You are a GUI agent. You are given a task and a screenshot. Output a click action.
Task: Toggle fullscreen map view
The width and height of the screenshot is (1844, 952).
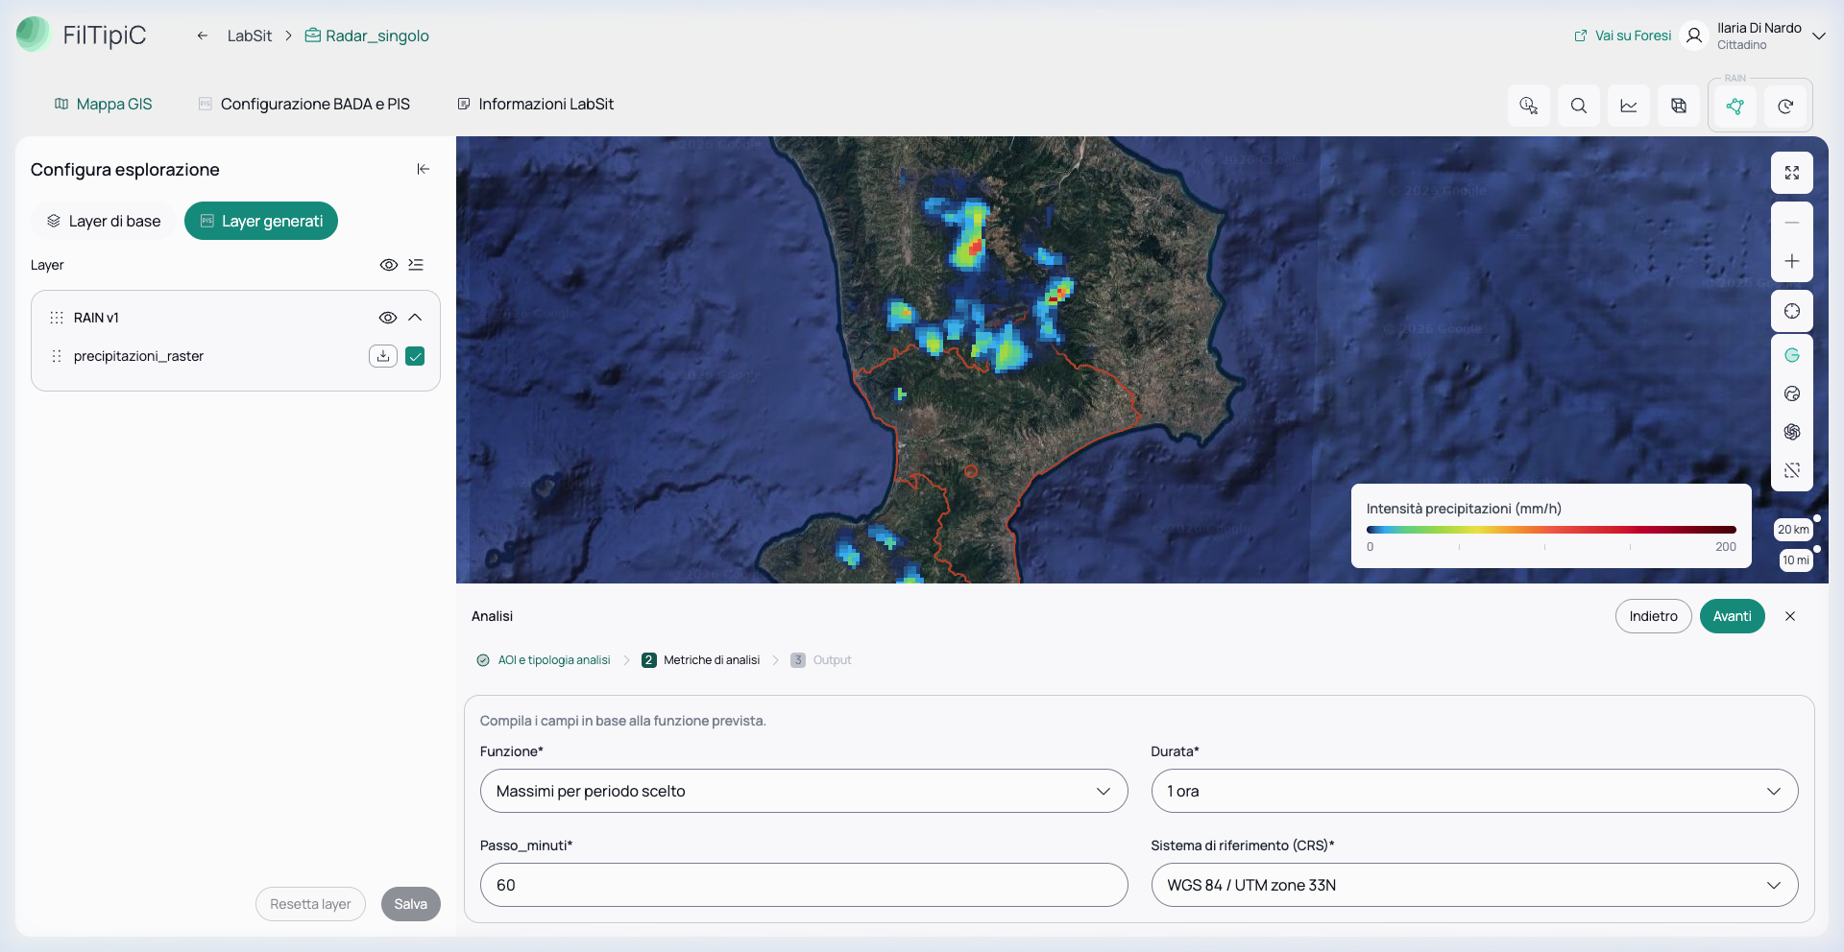tap(1792, 173)
